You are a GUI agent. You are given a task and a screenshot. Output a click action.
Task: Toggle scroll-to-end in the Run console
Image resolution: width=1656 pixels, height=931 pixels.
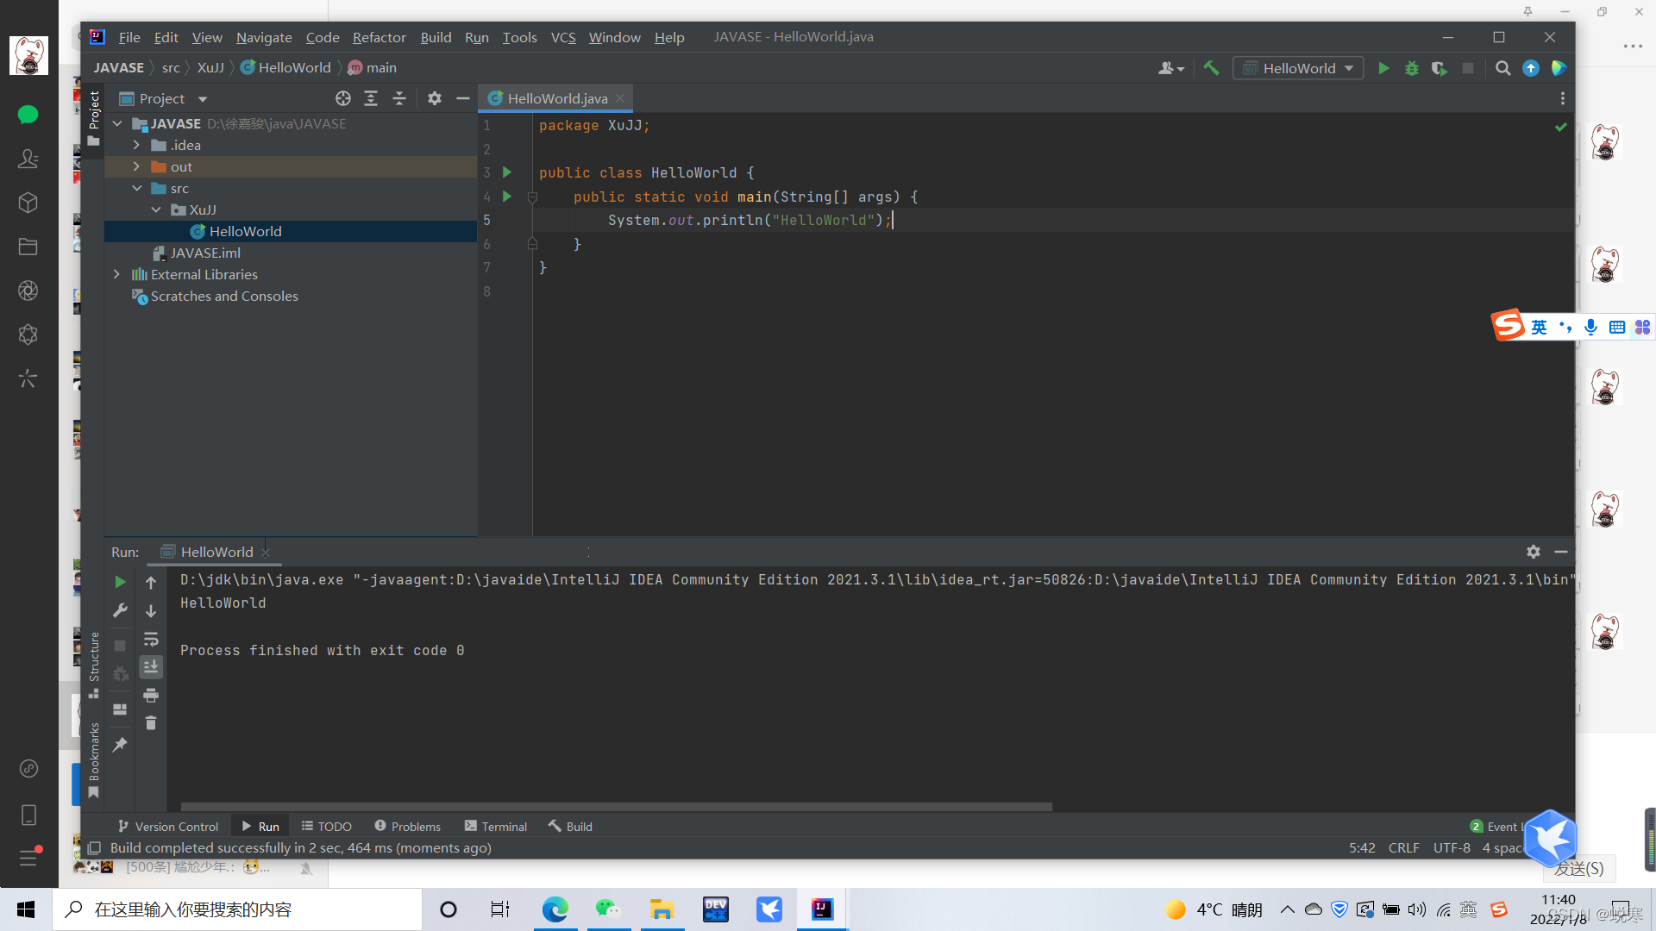pos(151,665)
